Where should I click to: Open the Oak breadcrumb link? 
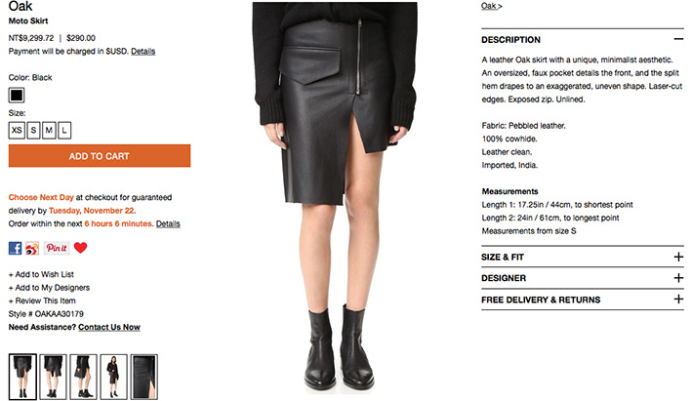[x=489, y=6]
